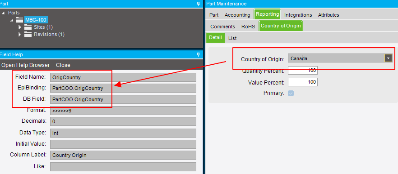Click the Field Help panel title
The height and width of the screenshot is (174, 398).
pos(11,54)
